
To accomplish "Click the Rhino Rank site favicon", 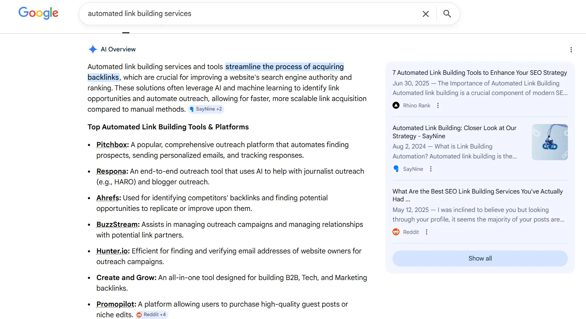I will coord(396,105).
